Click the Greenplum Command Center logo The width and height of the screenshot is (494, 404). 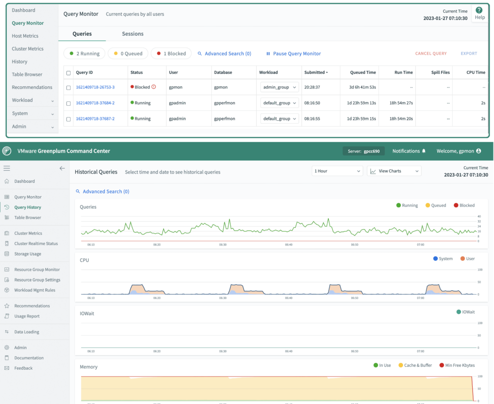coord(7,151)
